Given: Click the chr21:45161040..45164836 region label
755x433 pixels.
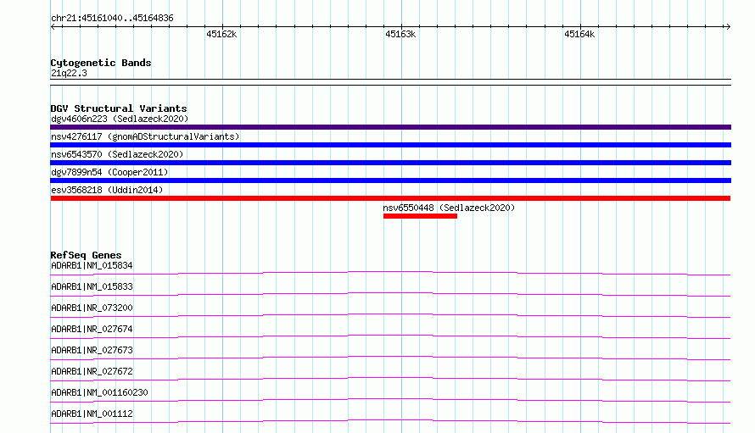Looking at the screenshot, I should click(x=112, y=19).
